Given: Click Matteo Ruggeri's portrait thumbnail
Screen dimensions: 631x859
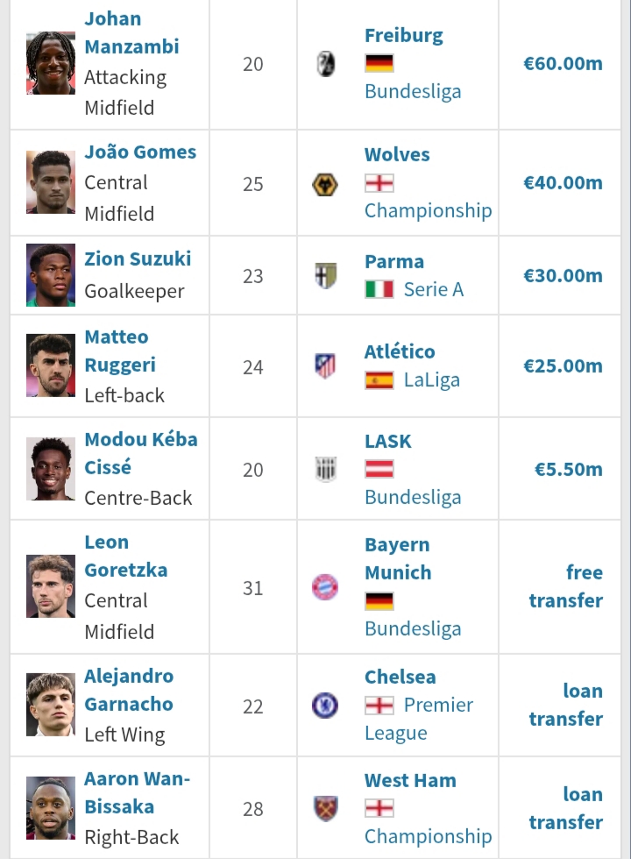Looking at the screenshot, I should tap(51, 366).
